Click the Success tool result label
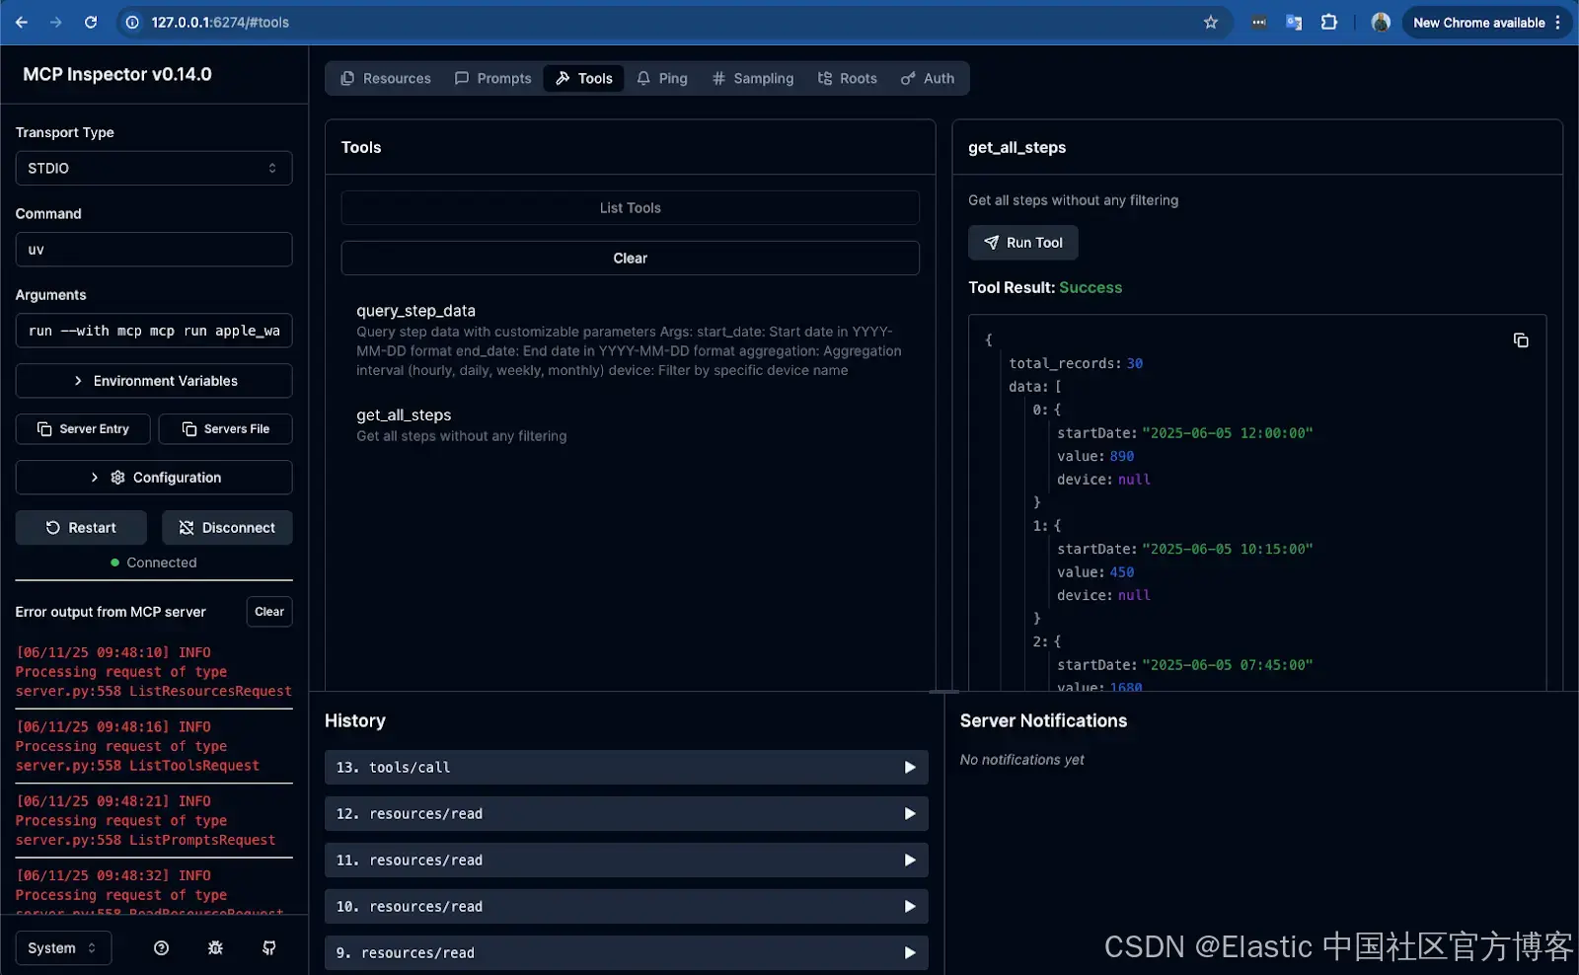Image resolution: width=1579 pixels, height=975 pixels. point(1090,287)
